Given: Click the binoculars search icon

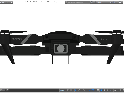Looking at the screenshot, I should coord(92,2).
